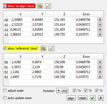This screenshot has height=104, width=107.
Task: Click the Z column header in reference table
Action: pos(64,57)
